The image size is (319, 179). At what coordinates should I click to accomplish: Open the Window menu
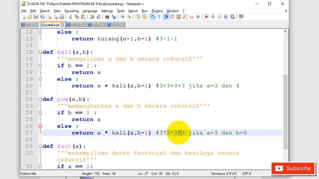172,11
